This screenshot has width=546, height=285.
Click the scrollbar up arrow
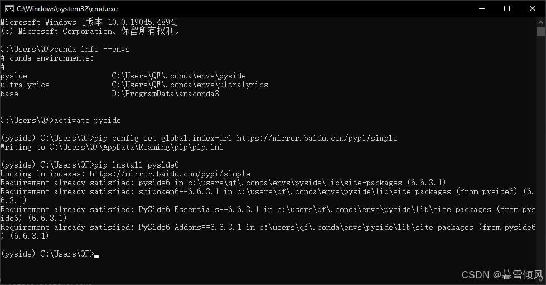point(541,22)
